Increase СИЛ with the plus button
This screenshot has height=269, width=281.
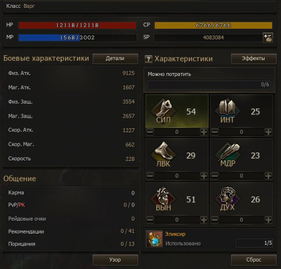point(204,132)
